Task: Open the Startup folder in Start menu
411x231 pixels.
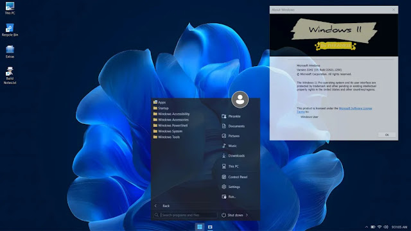Action: coord(161,108)
